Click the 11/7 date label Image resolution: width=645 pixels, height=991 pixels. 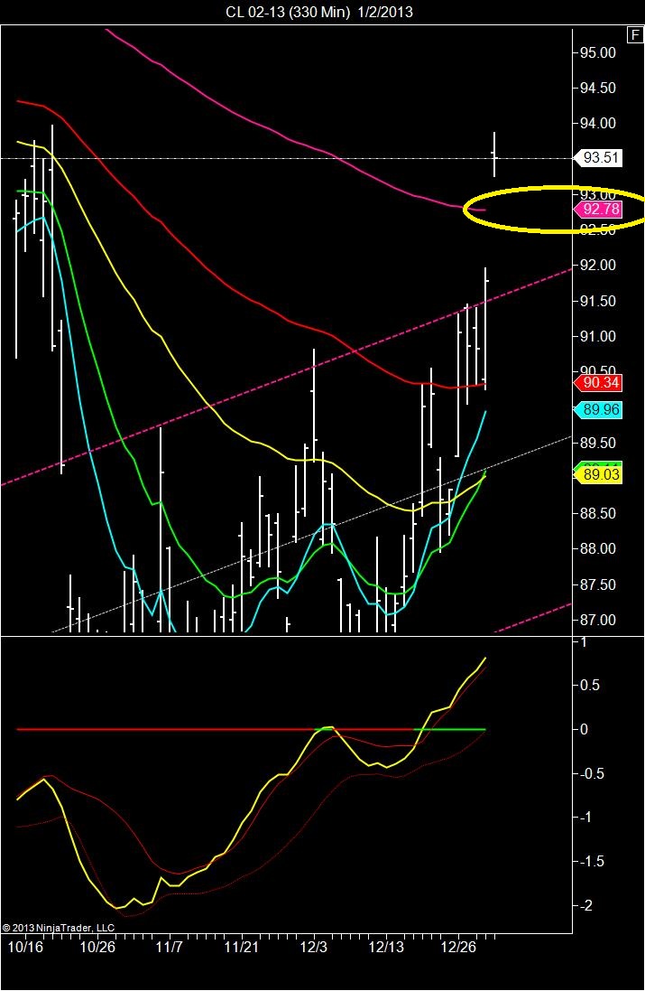[169, 947]
